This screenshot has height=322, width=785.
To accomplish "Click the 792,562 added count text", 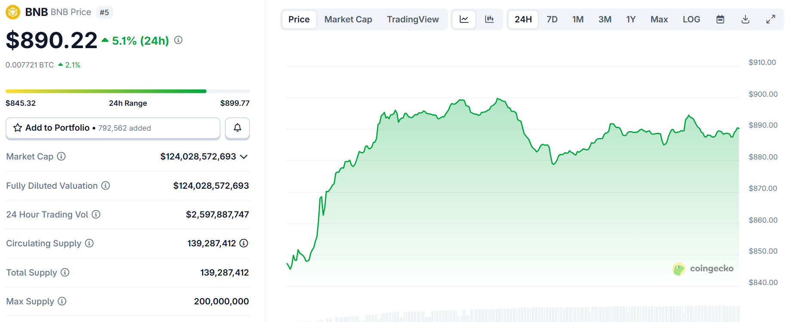I will pos(124,128).
